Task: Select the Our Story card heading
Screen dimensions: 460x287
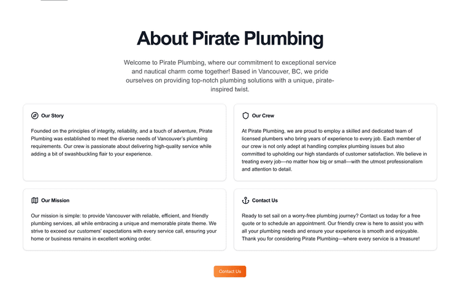Action: coord(52,116)
